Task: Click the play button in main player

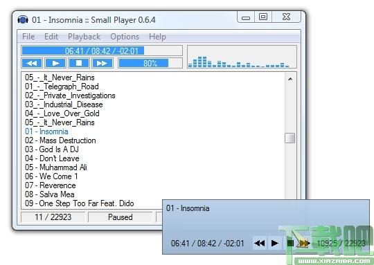Action: 55,63
